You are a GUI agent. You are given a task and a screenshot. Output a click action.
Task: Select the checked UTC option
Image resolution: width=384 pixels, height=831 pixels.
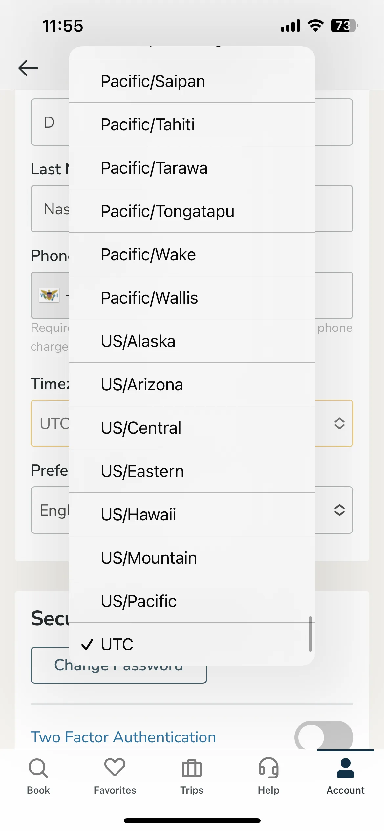pos(192,644)
